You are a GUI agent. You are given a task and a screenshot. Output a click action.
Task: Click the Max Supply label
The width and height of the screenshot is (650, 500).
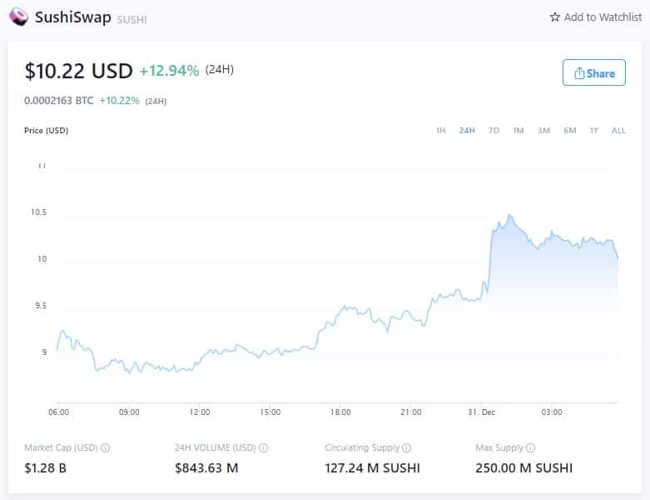(499, 447)
